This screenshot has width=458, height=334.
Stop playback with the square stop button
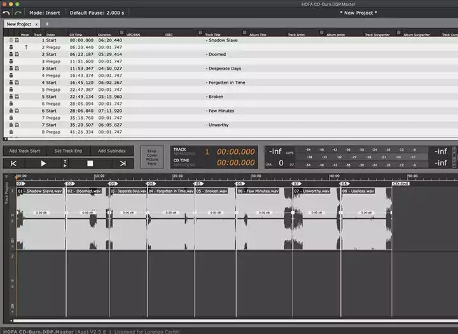pos(90,164)
